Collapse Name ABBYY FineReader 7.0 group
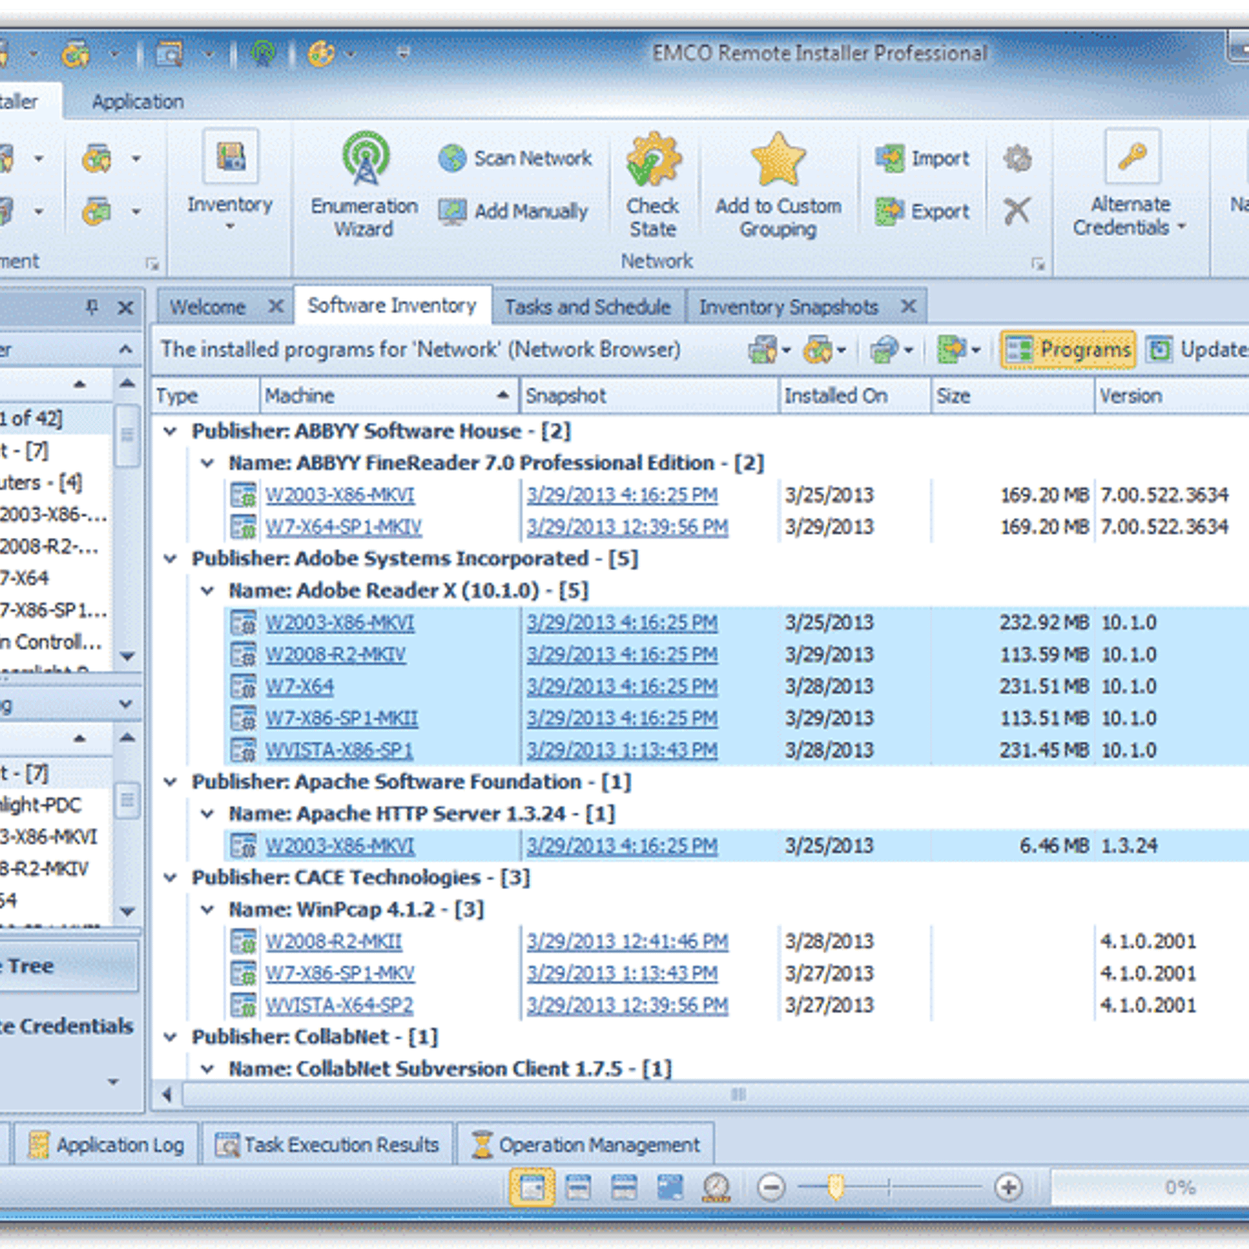This screenshot has height=1249, width=1249. point(207,463)
